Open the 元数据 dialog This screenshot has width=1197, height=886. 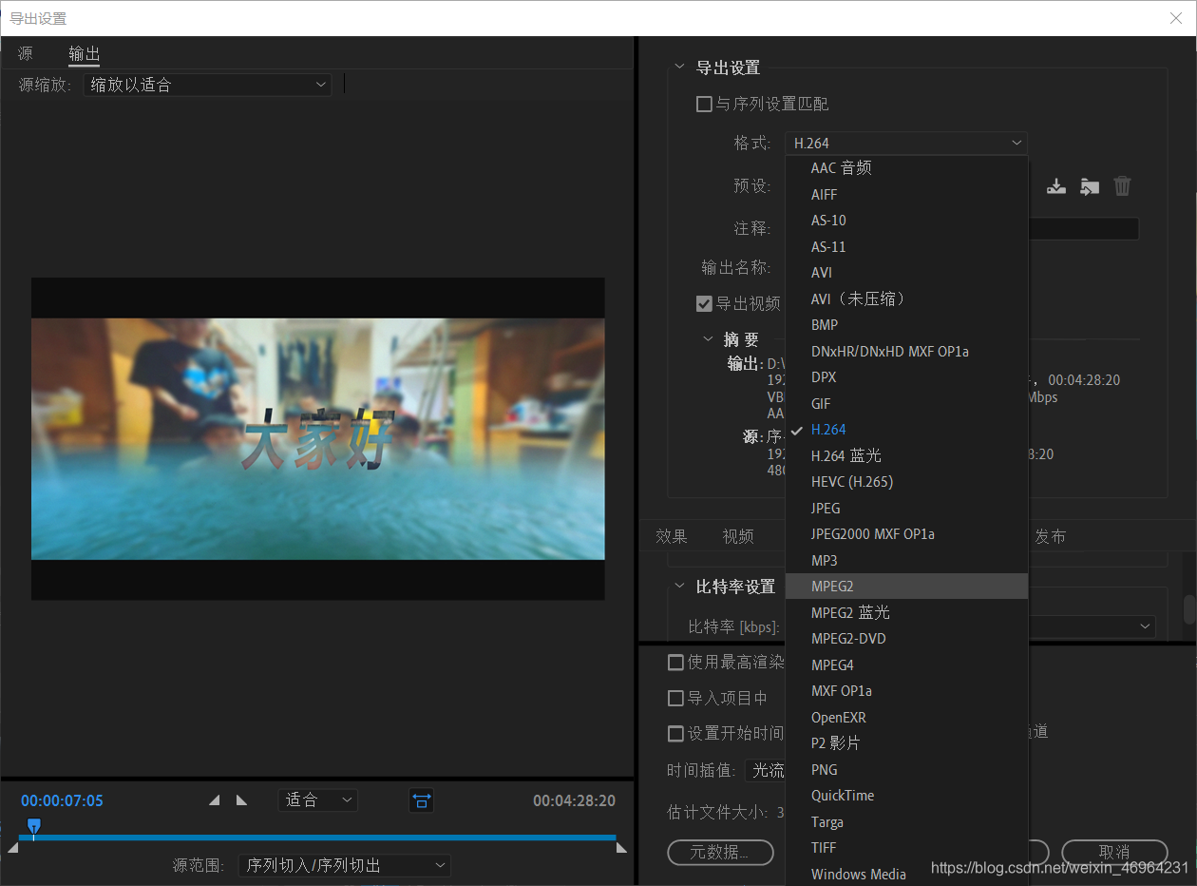pyautogui.click(x=720, y=853)
